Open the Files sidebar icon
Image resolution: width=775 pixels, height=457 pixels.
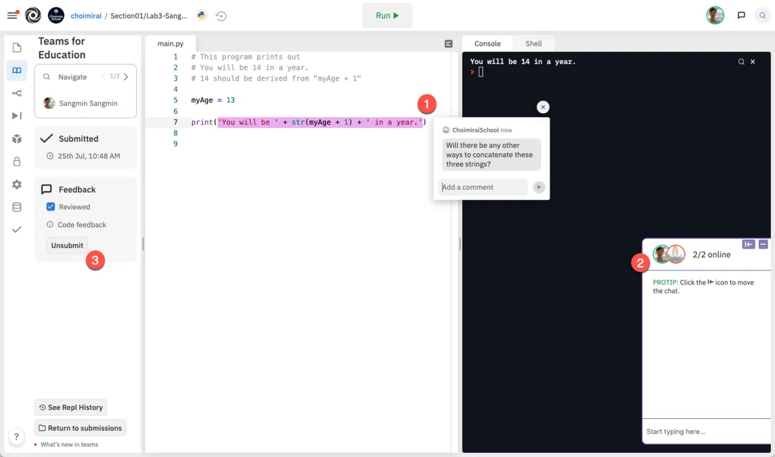[17, 48]
